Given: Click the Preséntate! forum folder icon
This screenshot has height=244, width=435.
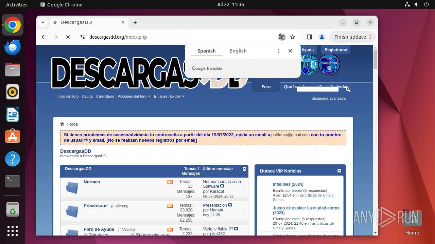Looking at the screenshot, I should click(x=72, y=211).
